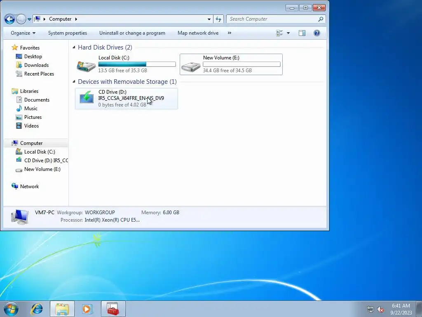Viewport: 422px width, 317px height.
Task: Open the Windows Start button
Action: pyautogui.click(x=11, y=309)
